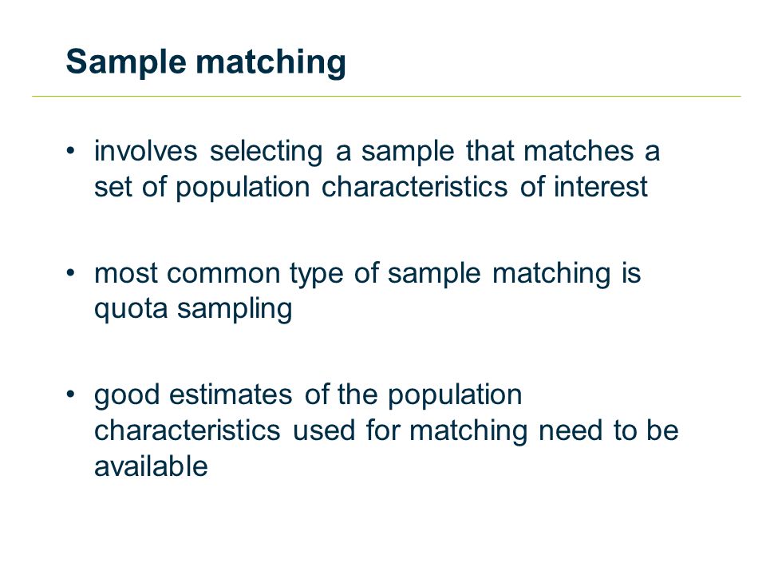766x575 pixels.
Task: Click the first bullet point marker
Action: click(71, 150)
